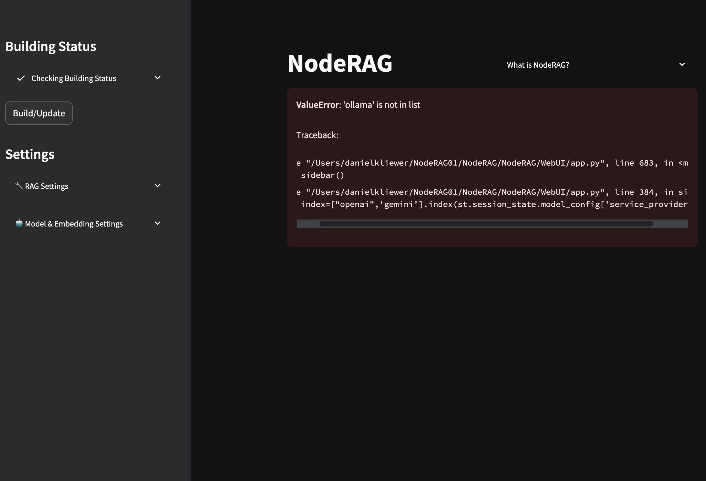The height and width of the screenshot is (481, 706).
Task: Click the checkmark icon beside Checking Building Status
Action: point(21,78)
